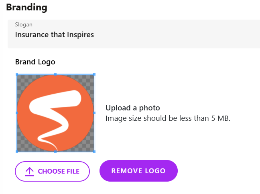260x194 pixels.
Task: Select the top-left corner crop handle
Action: coord(17,74)
